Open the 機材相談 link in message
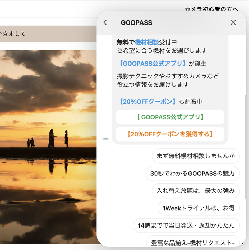The width and height of the screenshot is (249, 250). click(147, 42)
